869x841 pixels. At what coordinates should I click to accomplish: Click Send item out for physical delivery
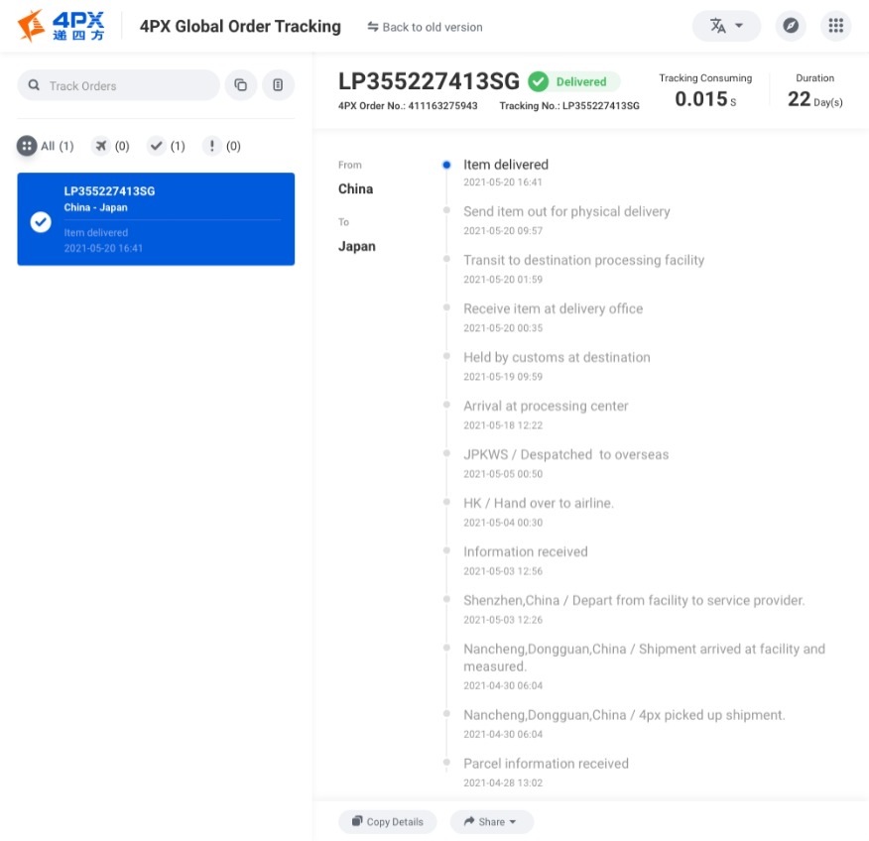(566, 211)
